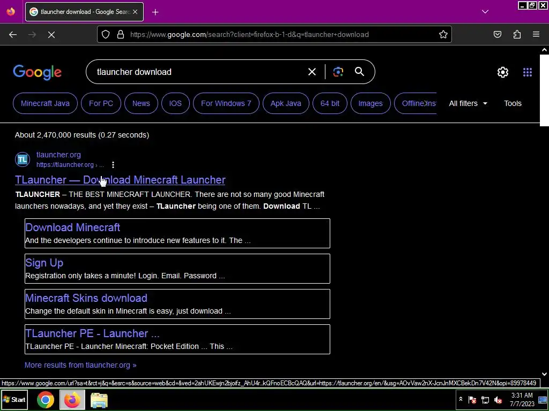Screen dimensions: 549x411
Task: Click the URL in the address bar
Action: coord(249,34)
